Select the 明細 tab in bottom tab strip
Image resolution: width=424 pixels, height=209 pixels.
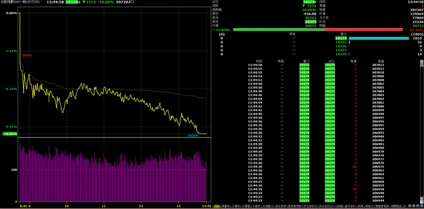[x=217, y=206]
